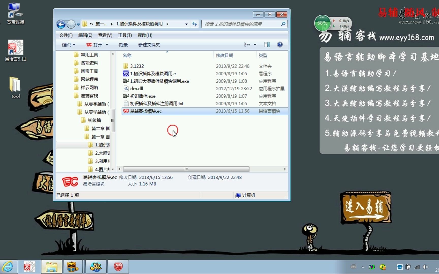Click the 打开 toolbar button

94,45
